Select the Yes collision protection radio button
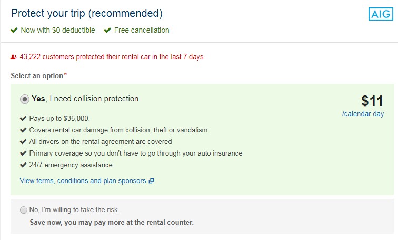 pyautogui.click(x=25, y=99)
